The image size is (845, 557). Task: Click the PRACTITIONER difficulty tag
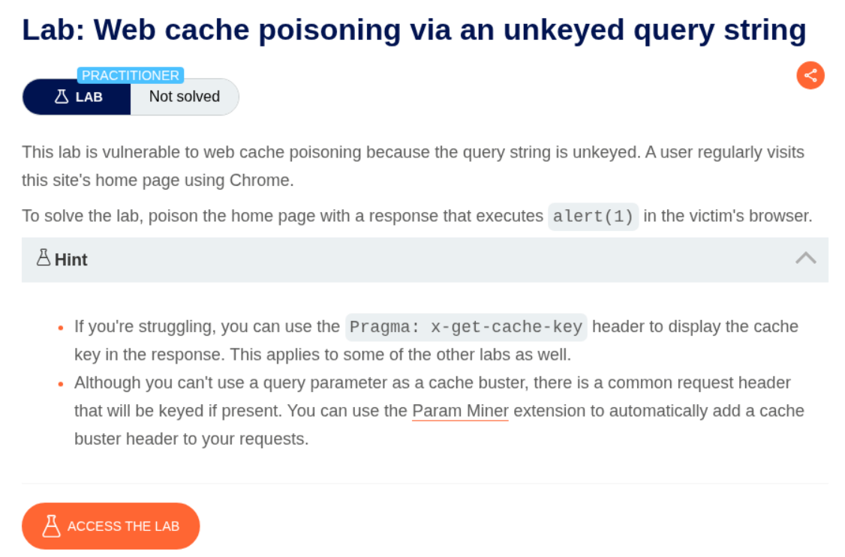point(131,76)
